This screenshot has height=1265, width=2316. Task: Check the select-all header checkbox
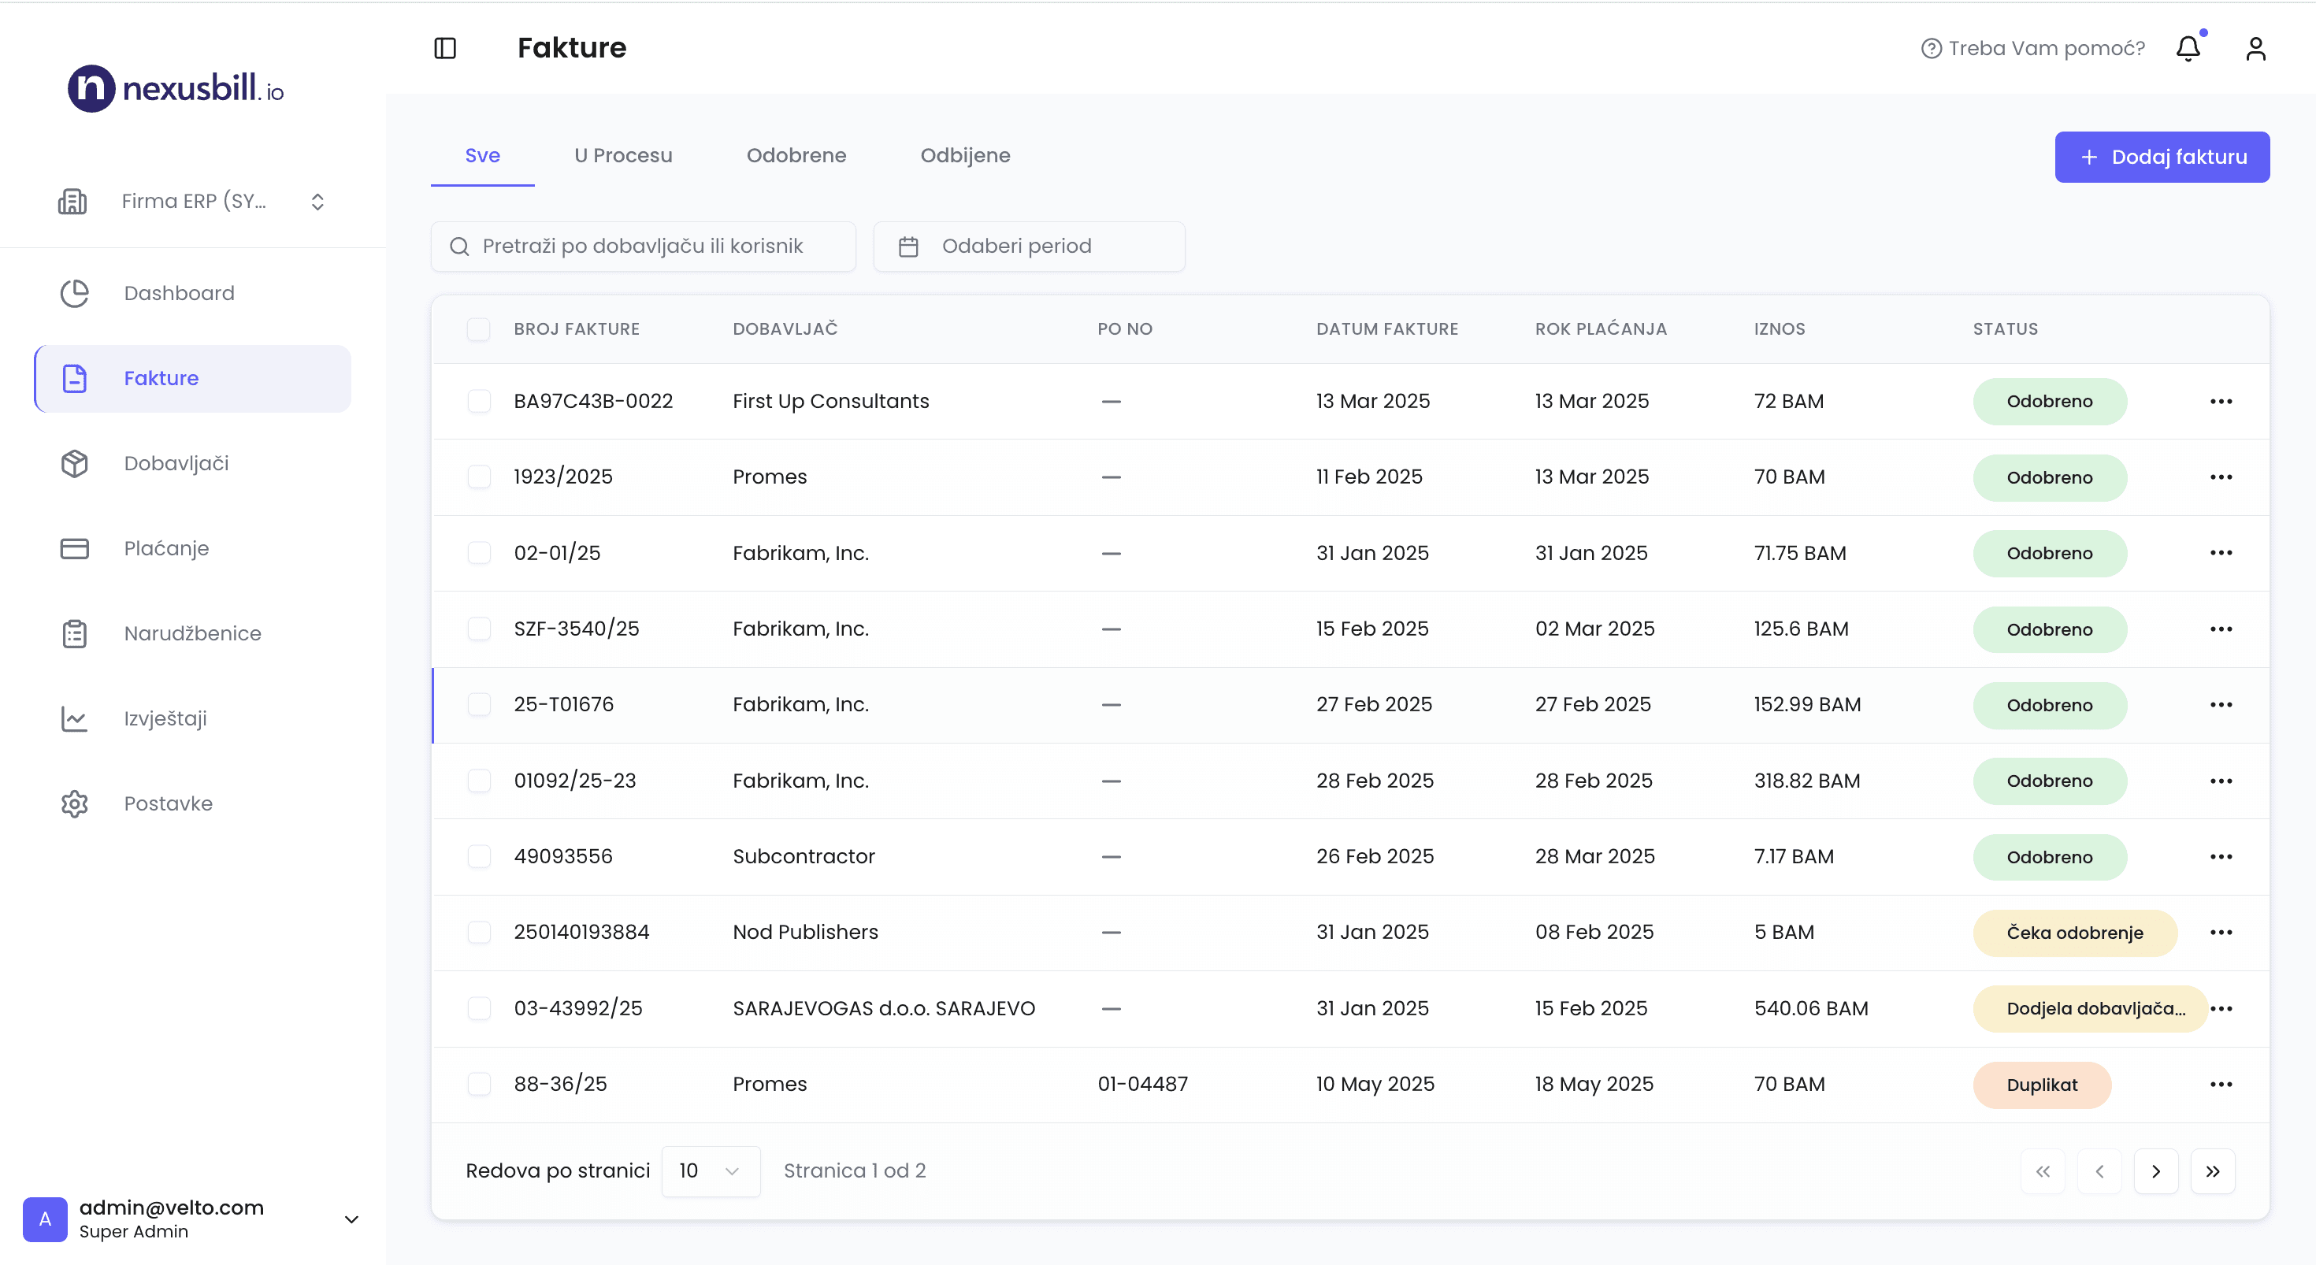click(x=478, y=329)
